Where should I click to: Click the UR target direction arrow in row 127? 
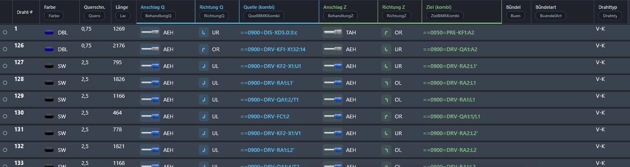[x=387, y=66]
